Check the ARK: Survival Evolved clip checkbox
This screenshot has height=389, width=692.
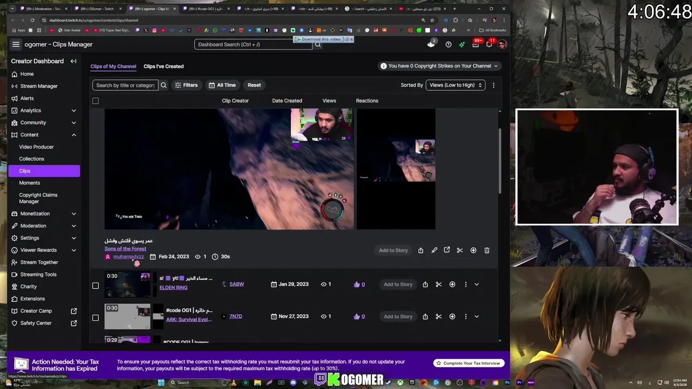96,318
